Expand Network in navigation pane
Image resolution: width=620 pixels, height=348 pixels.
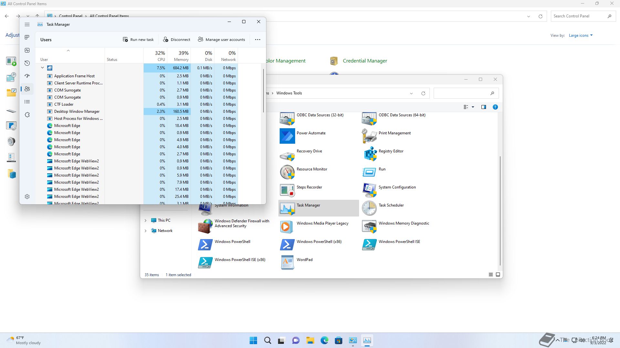coord(145,231)
